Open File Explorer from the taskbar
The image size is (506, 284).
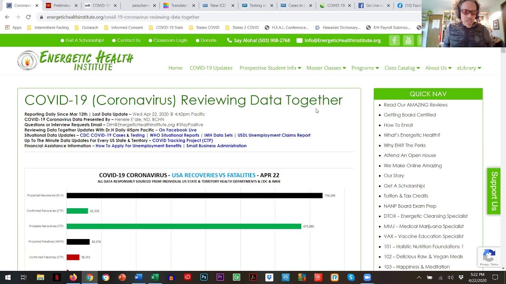[40, 277]
